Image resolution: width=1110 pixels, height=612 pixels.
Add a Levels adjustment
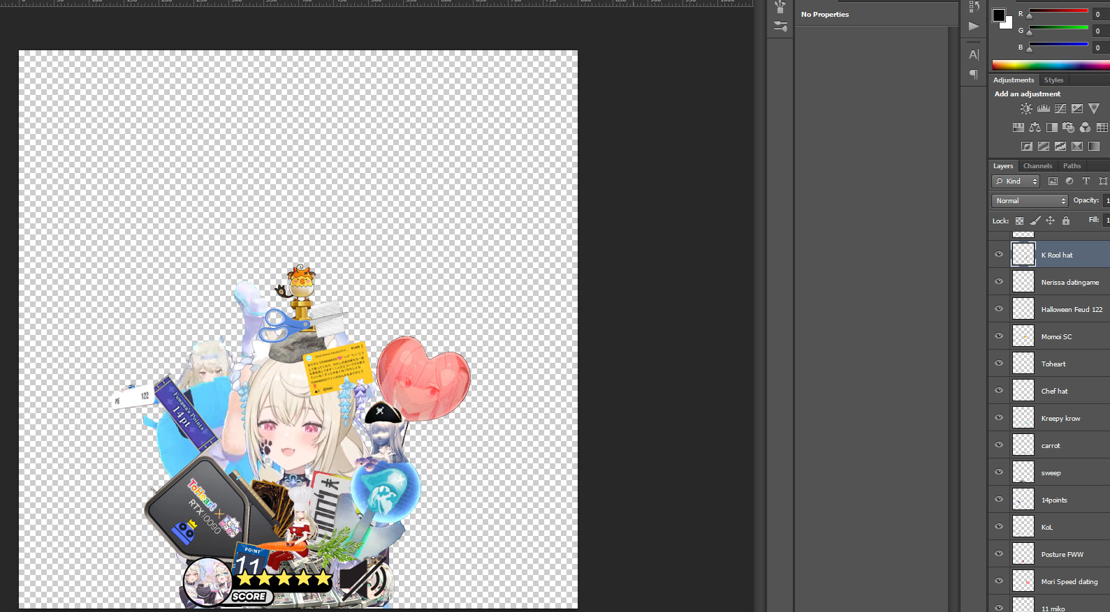1043,109
